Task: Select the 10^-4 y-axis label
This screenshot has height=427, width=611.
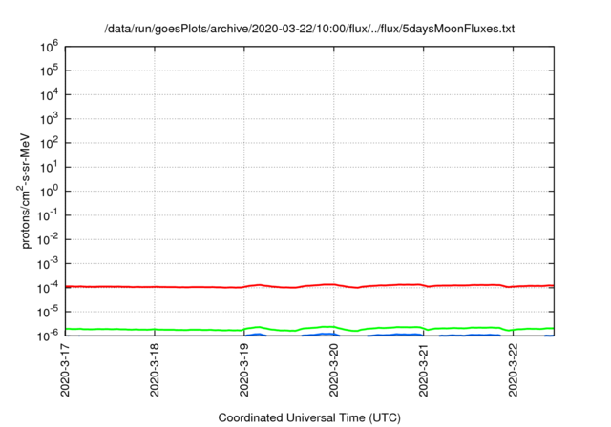Action: tap(47, 288)
